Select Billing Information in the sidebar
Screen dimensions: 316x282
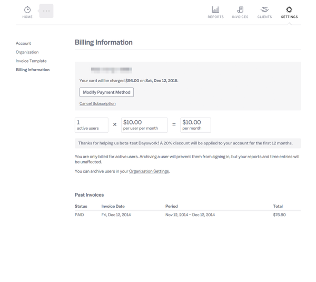(33, 70)
